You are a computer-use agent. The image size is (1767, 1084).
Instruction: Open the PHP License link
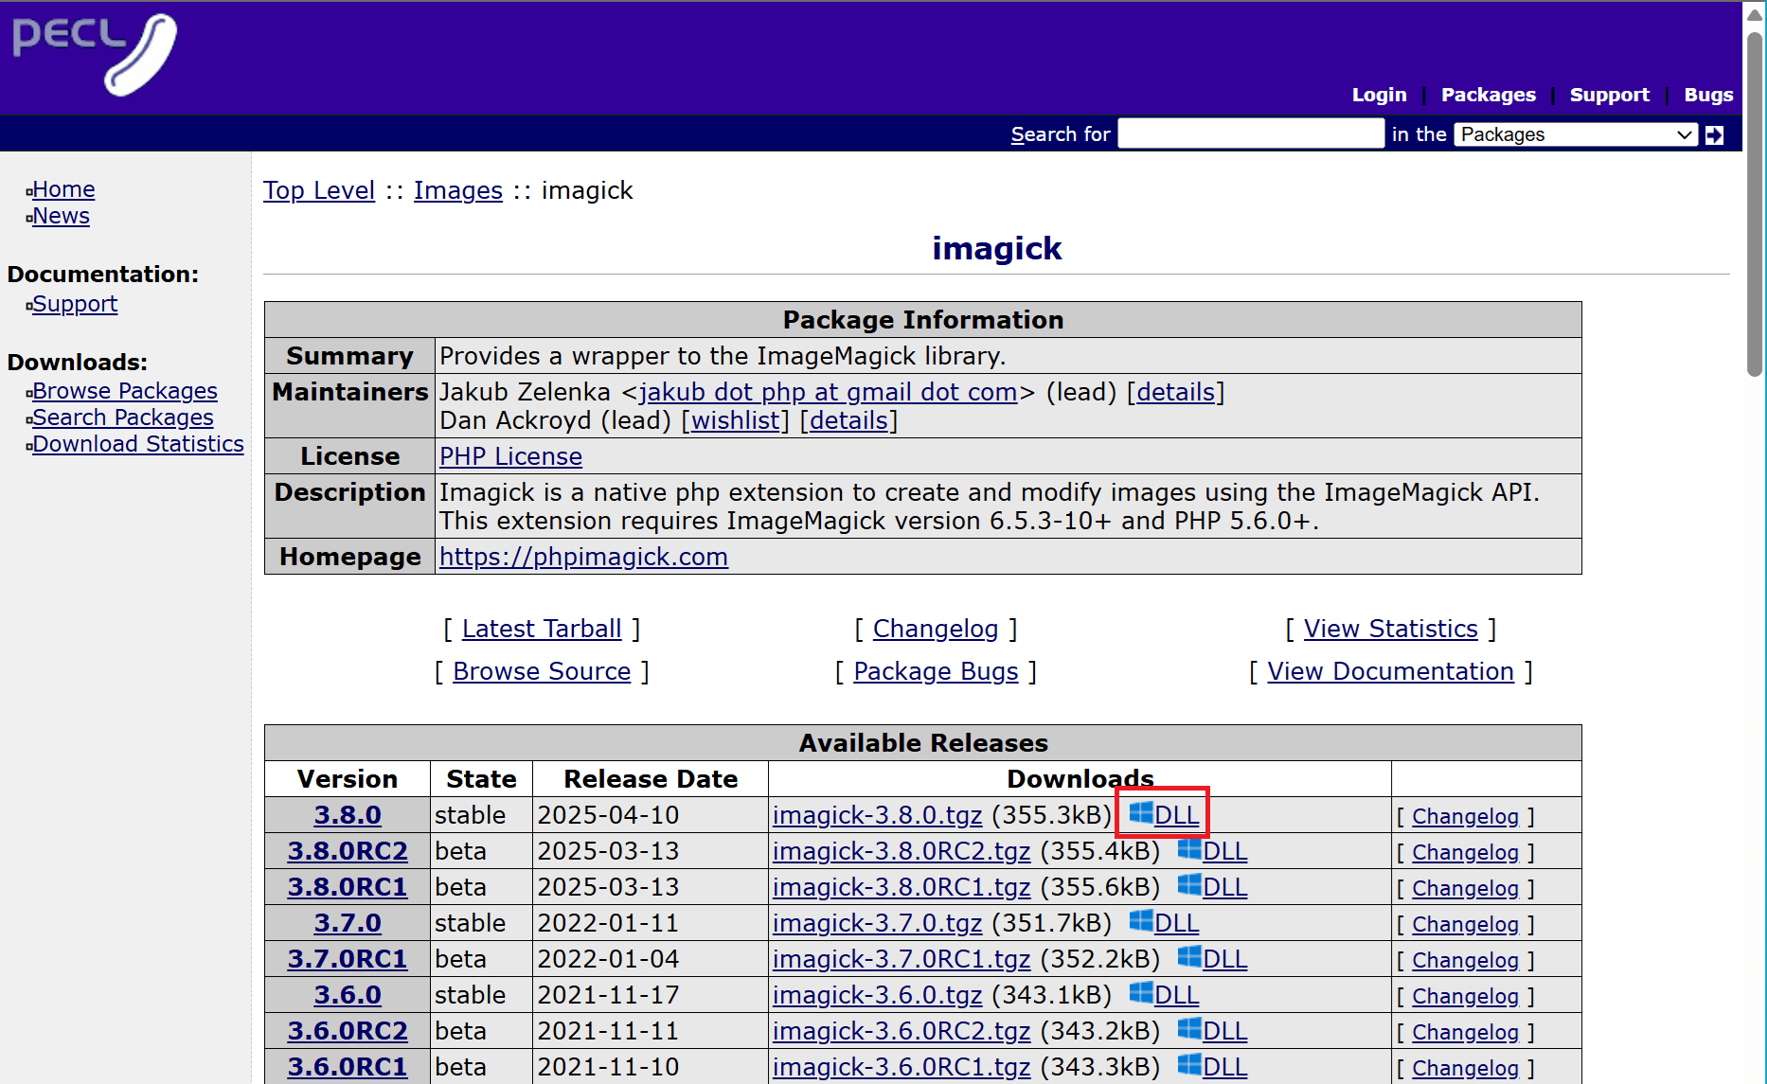510,456
